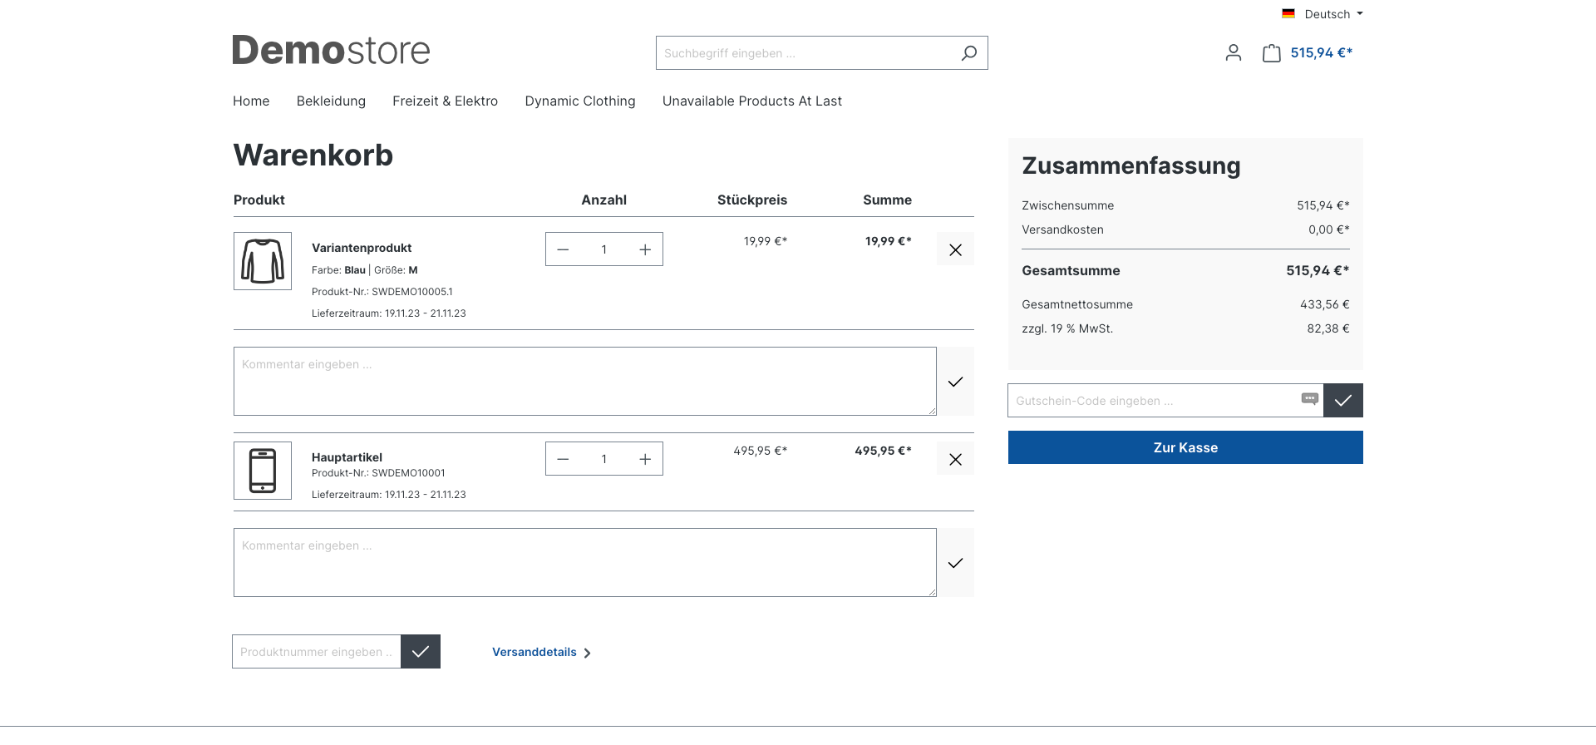
Task: Click product number SWDEMO10001 text
Action: point(408,473)
